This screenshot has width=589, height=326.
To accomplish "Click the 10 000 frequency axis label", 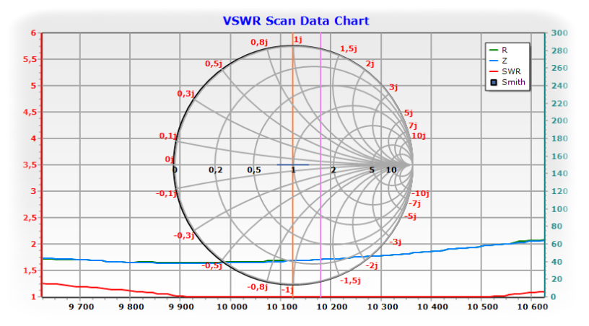I will (232, 307).
